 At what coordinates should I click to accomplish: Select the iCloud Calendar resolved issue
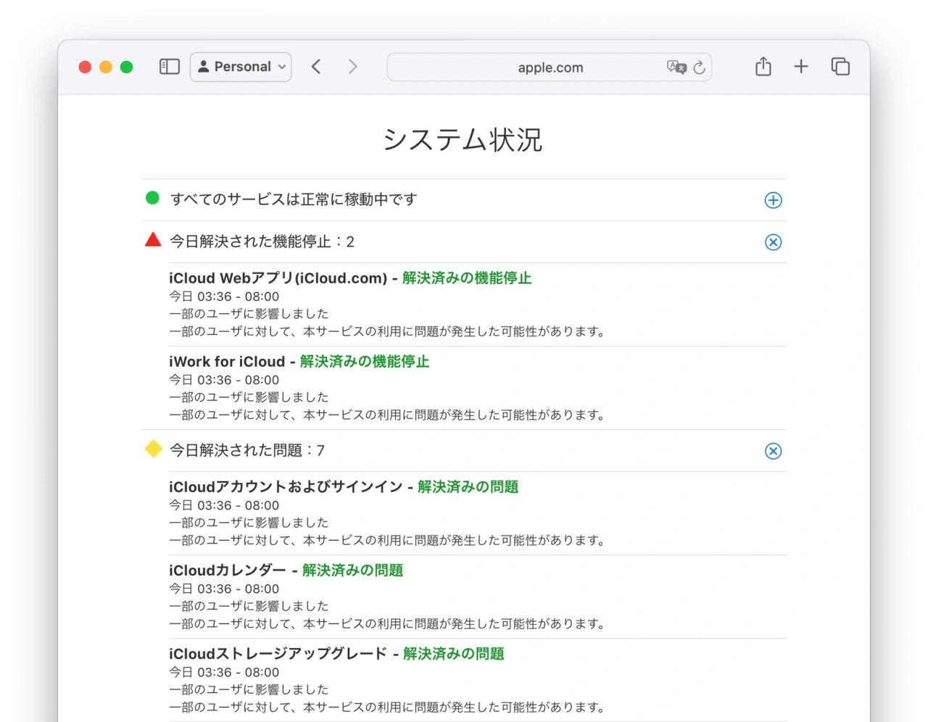coord(228,570)
